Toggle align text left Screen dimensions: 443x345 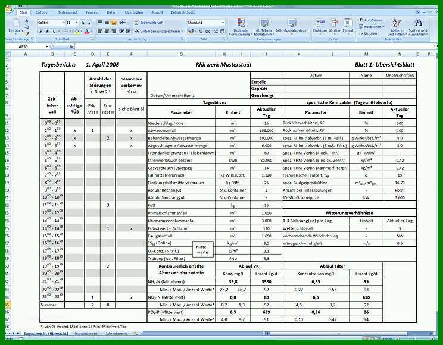click(x=100, y=31)
